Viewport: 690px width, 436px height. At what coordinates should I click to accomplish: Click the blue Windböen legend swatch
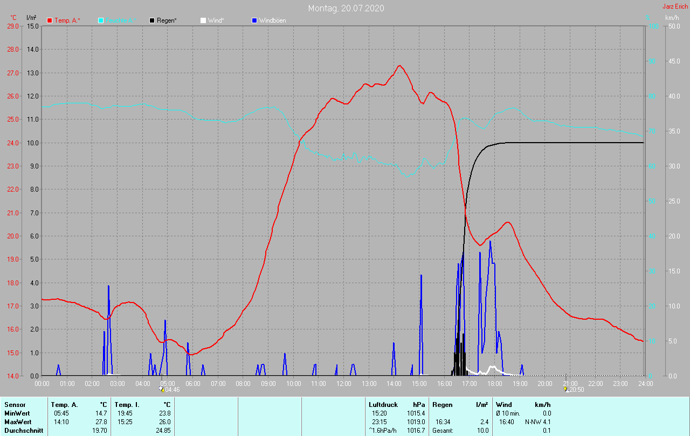(x=254, y=20)
